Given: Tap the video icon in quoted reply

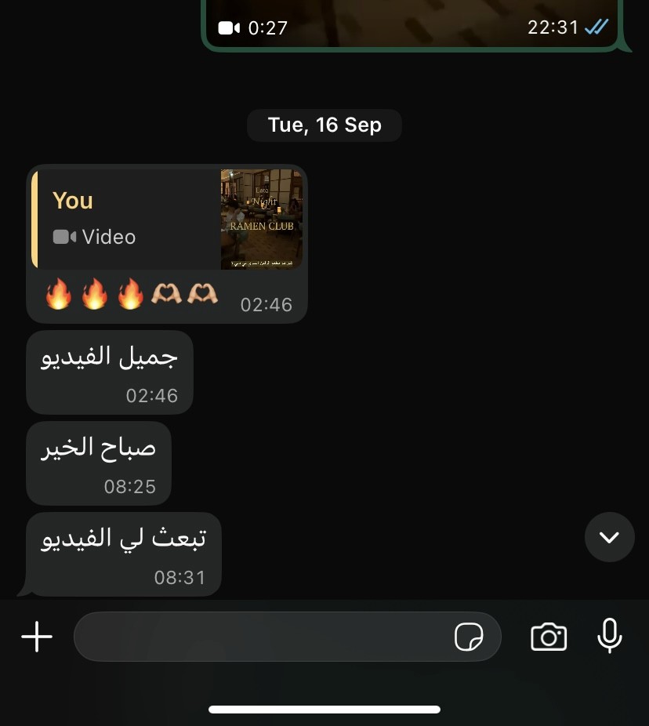Looking at the screenshot, I should [64, 237].
